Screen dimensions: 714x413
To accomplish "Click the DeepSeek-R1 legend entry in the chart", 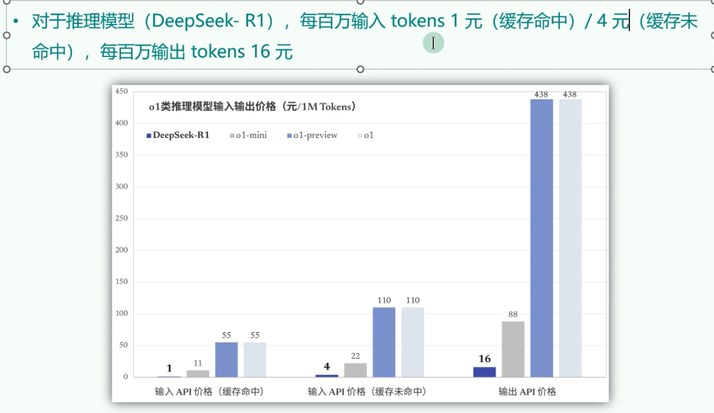I will 178,135.
